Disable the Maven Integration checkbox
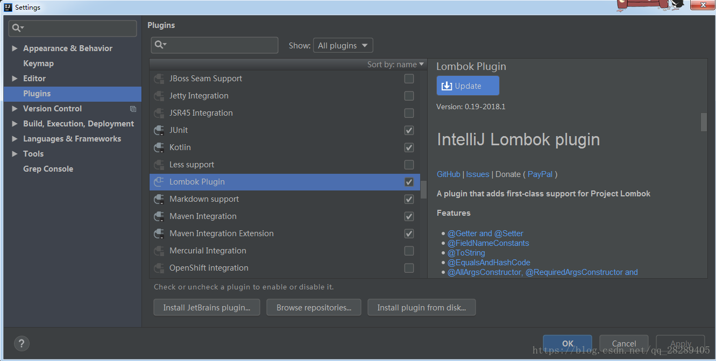716x361 pixels. point(409,216)
